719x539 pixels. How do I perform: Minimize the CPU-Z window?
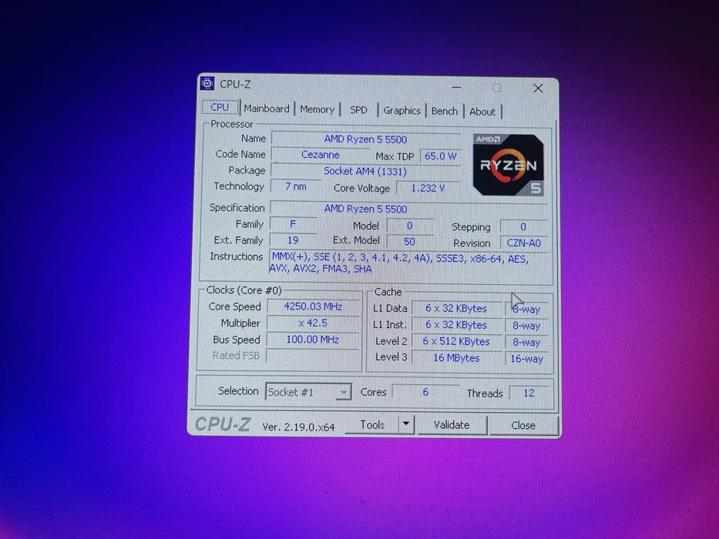tap(456, 87)
